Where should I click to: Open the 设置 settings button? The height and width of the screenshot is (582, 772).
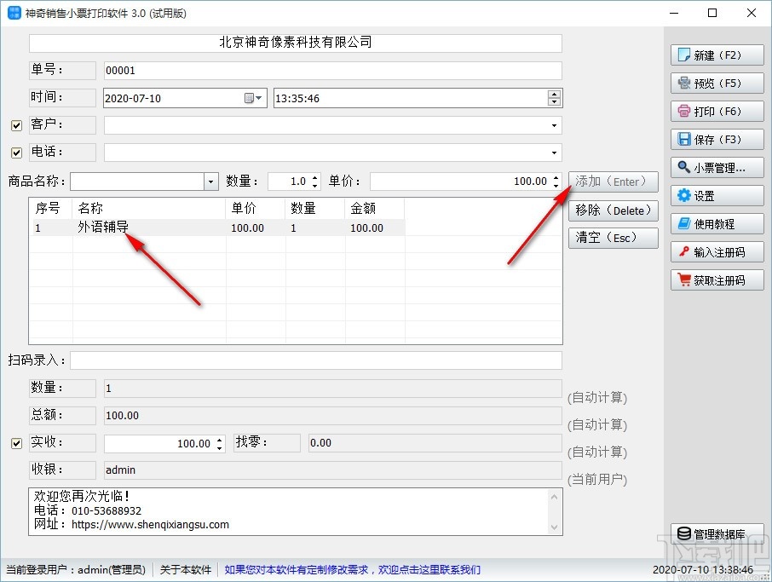tap(717, 195)
